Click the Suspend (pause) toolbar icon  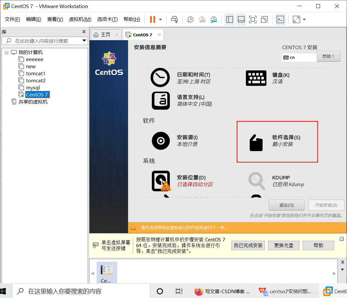point(152,20)
